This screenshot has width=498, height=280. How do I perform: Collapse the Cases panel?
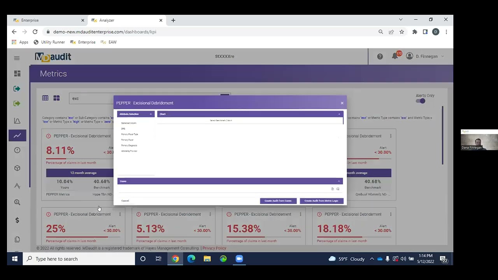pos(339,181)
